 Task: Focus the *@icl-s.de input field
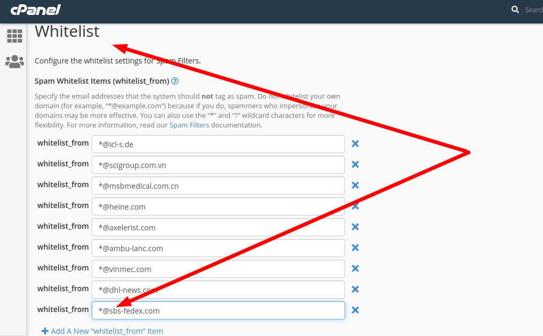[218, 144]
